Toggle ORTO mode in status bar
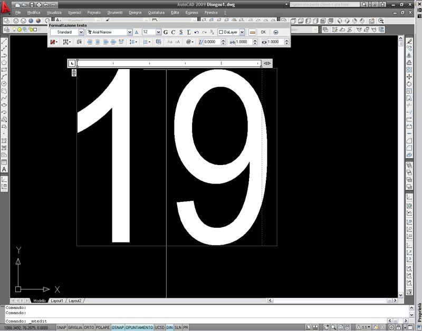This screenshot has height=331, width=422. coord(89,327)
